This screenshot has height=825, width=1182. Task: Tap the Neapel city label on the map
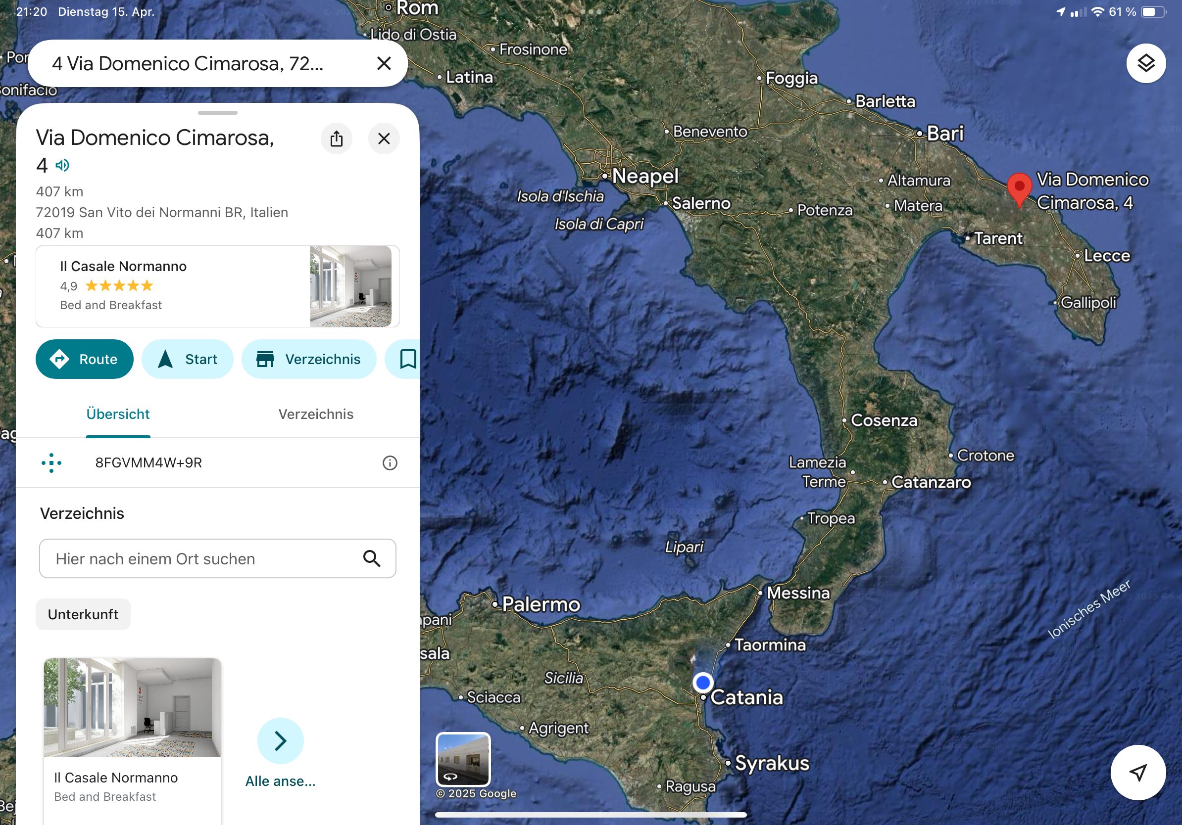click(645, 176)
